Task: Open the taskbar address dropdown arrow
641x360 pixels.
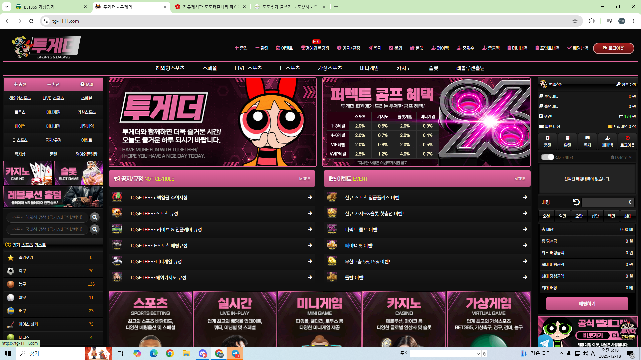Action: 478,354
